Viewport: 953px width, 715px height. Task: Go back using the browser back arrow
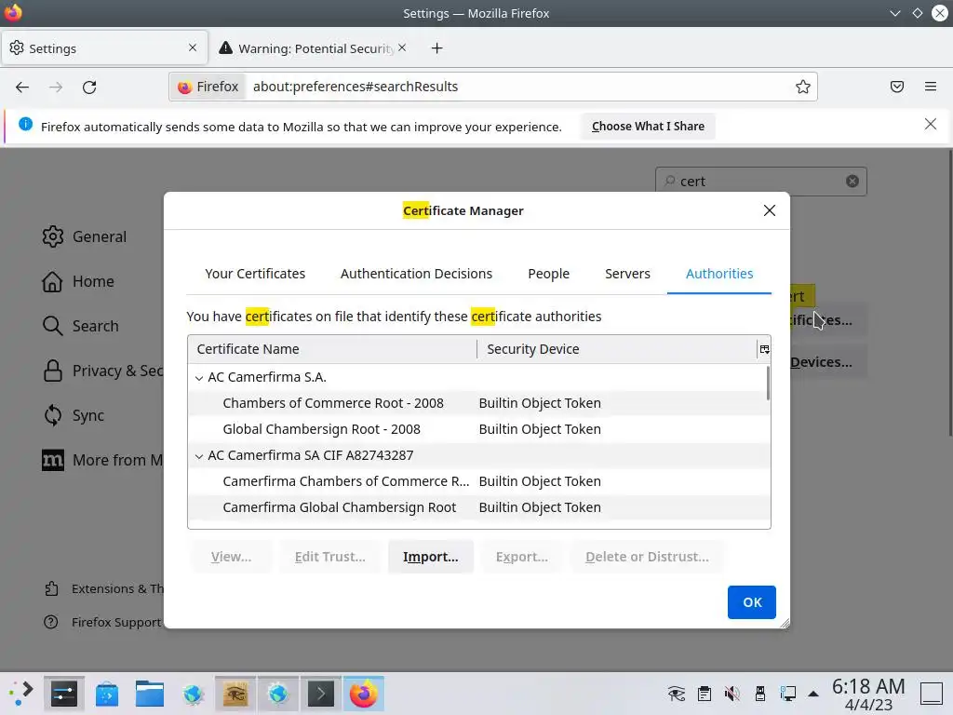pyautogui.click(x=22, y=87)
